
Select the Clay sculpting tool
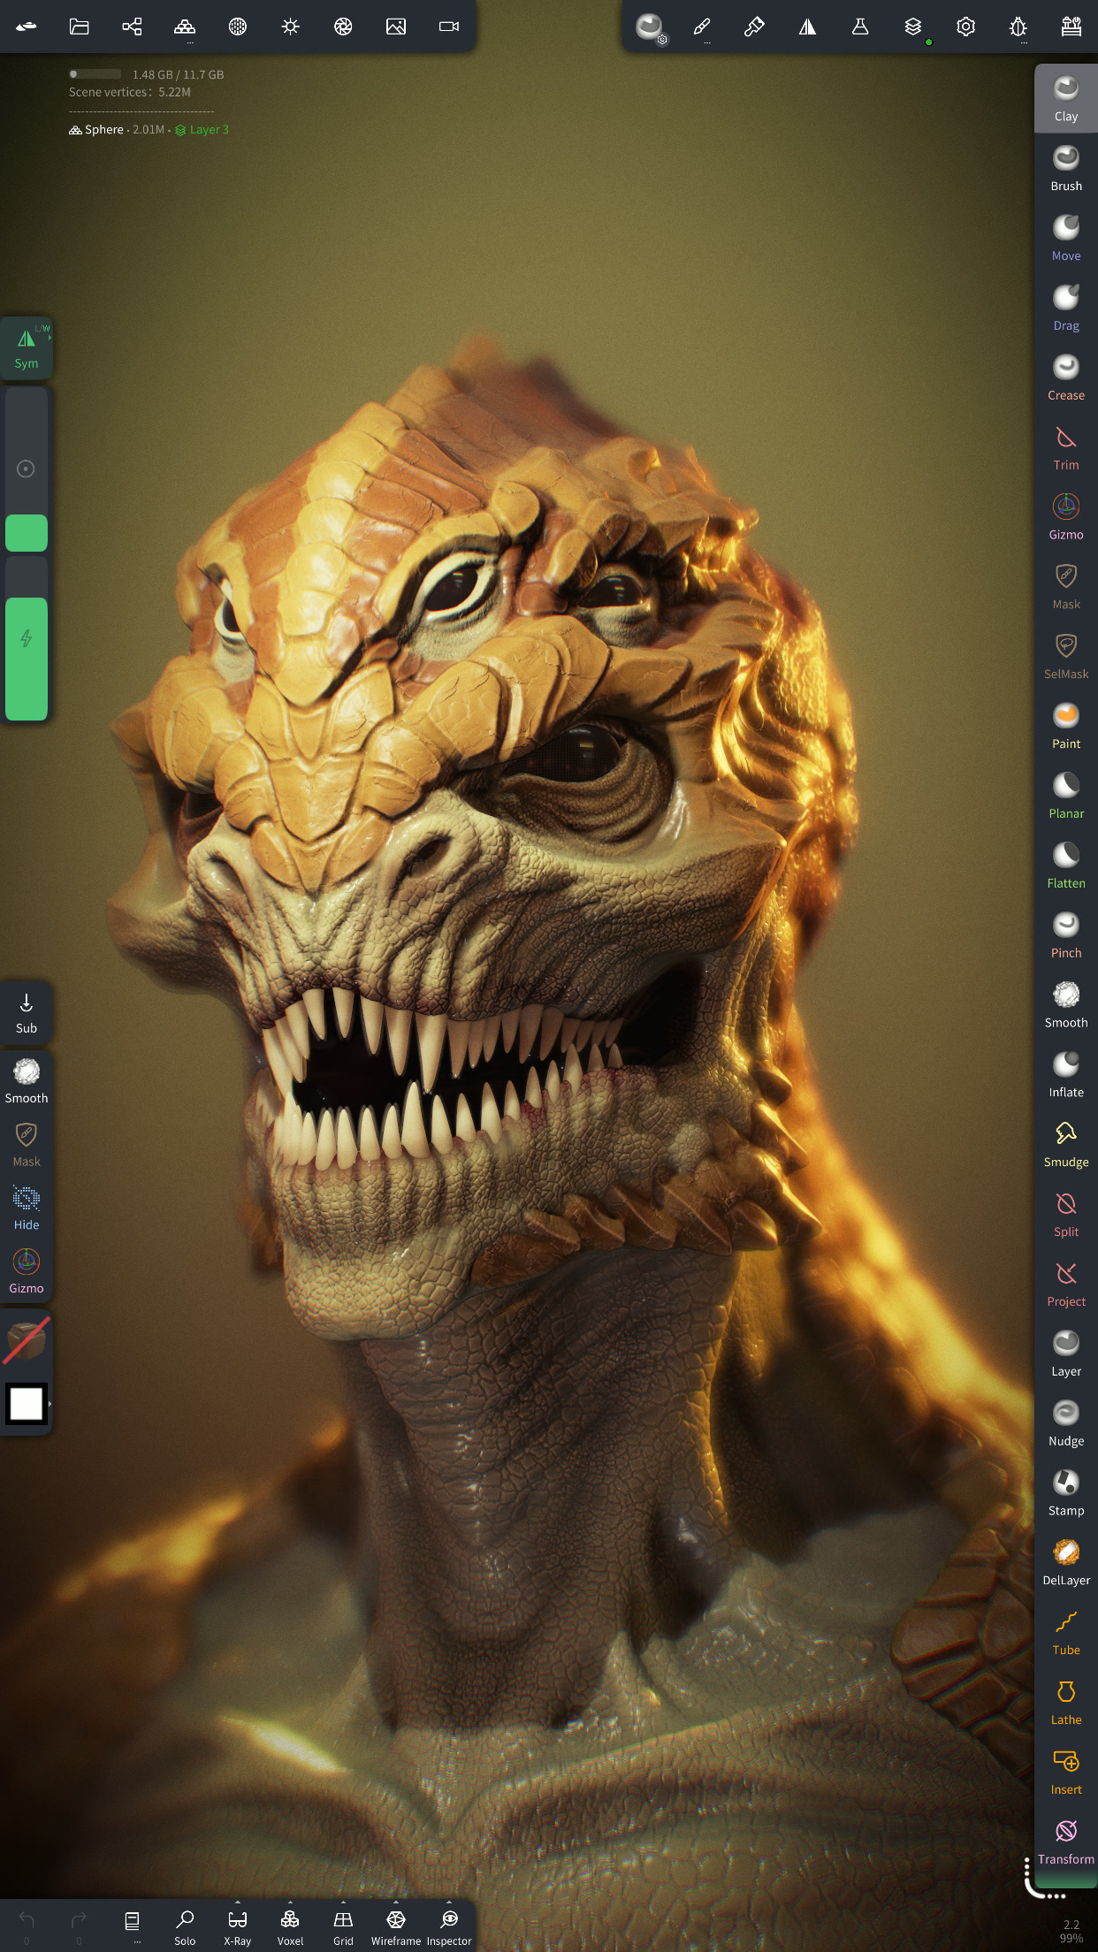click(x=1065, y=98)
